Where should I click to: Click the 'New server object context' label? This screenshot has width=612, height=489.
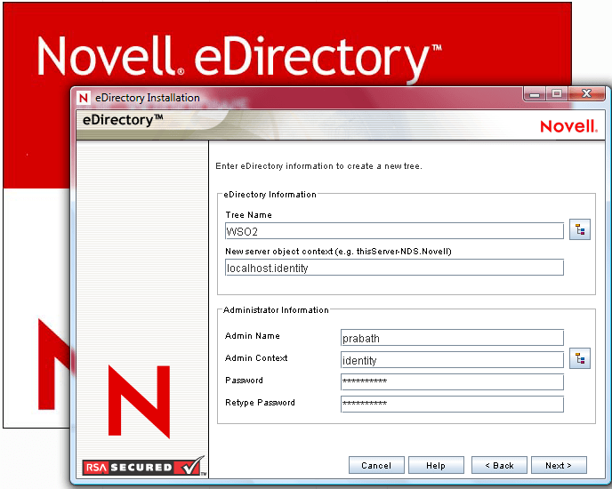click(x=338, y=252)
